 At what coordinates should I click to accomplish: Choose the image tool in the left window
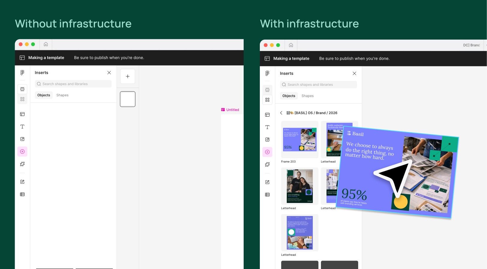(22, 139)
